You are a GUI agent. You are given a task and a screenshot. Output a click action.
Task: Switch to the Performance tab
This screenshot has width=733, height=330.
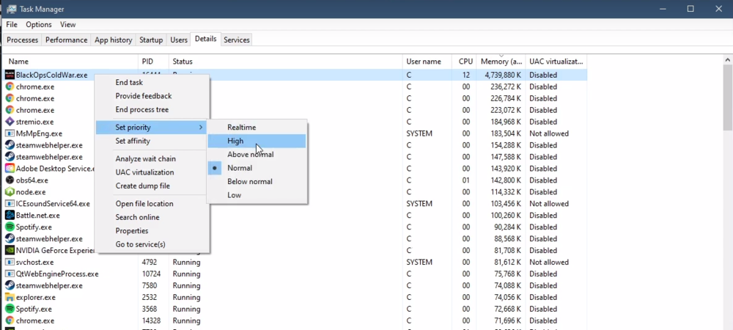[66, 40]
